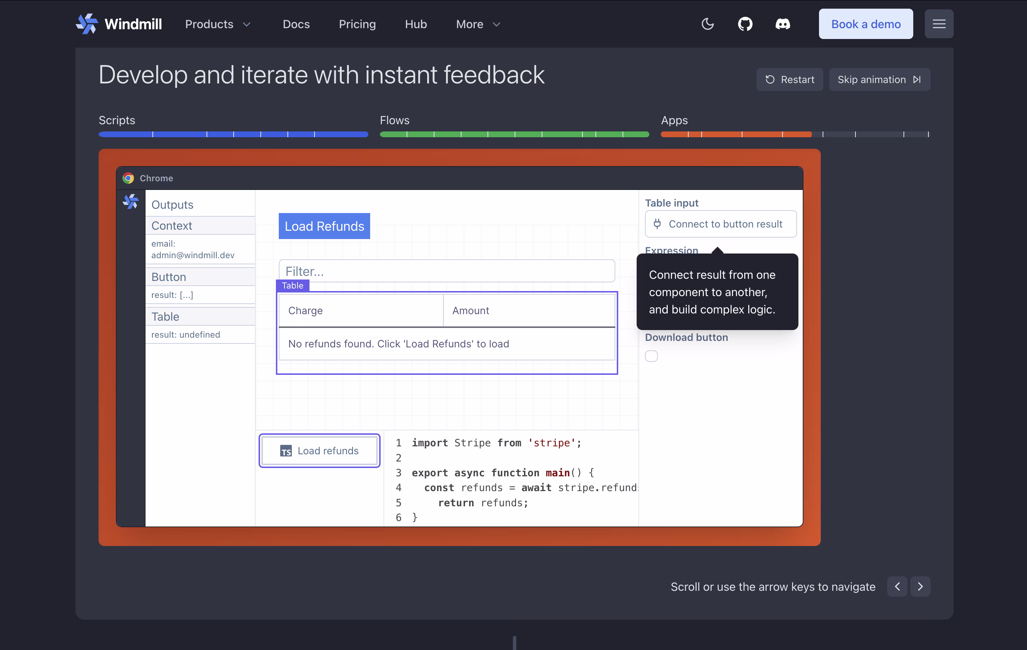Click Skip animation button
This screenshot has width=1027, height=650.
[879, 79]
